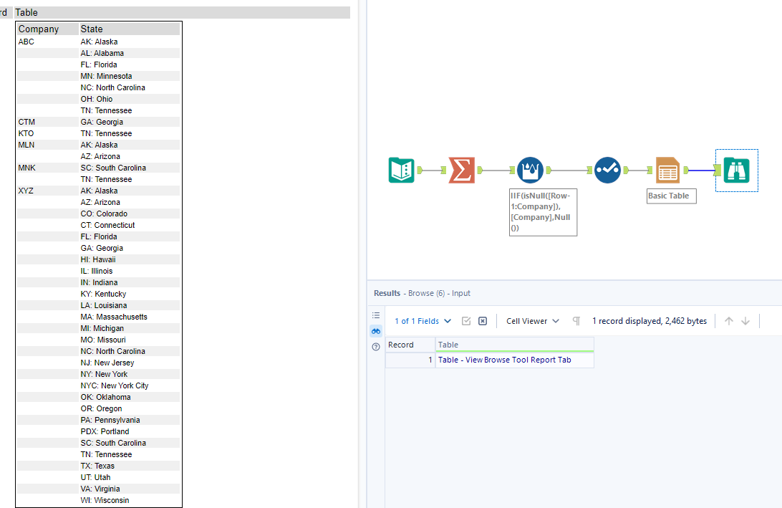782x508 pixels.
Task: Open the 'Table - View Browse Tool Report Tab' link
Action: (514, 359)
